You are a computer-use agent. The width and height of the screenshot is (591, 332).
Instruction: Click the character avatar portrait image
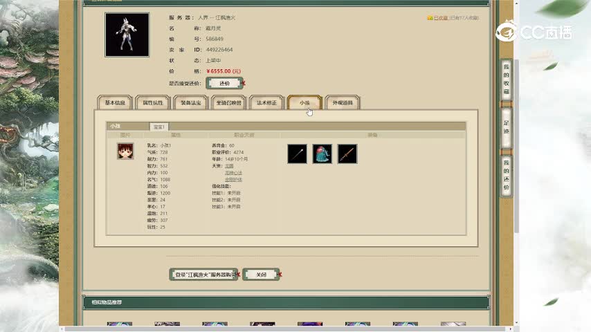coord(127,35)
